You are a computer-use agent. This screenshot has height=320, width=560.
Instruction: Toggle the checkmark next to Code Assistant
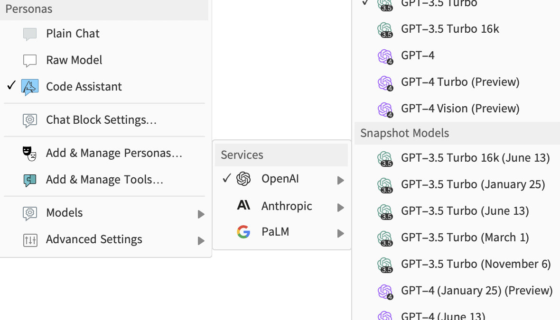pyautogui.click(x=11, y=85)
